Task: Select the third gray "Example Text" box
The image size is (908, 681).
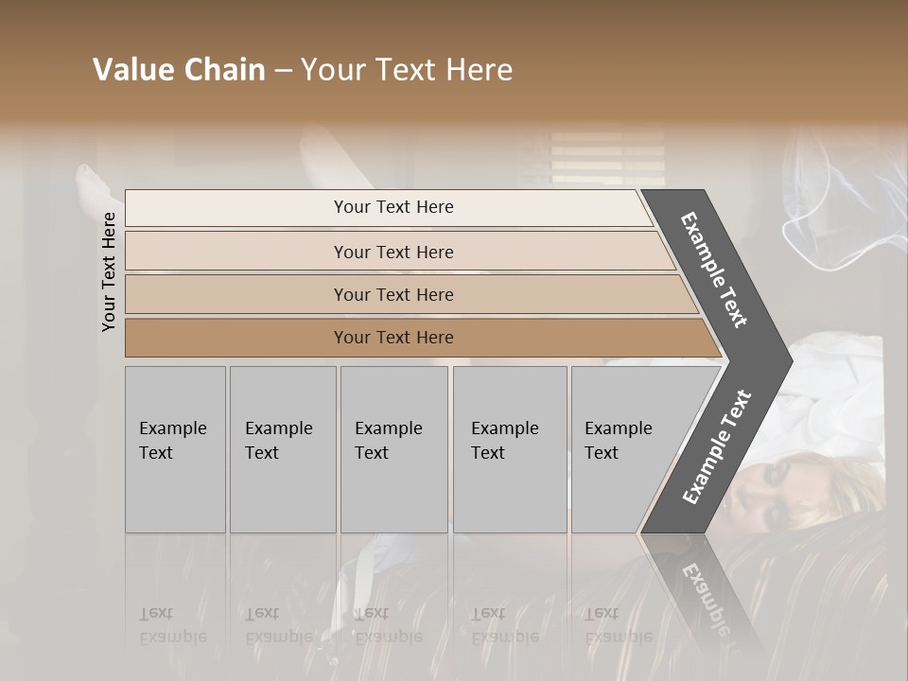Action: [x=393, y=448]
